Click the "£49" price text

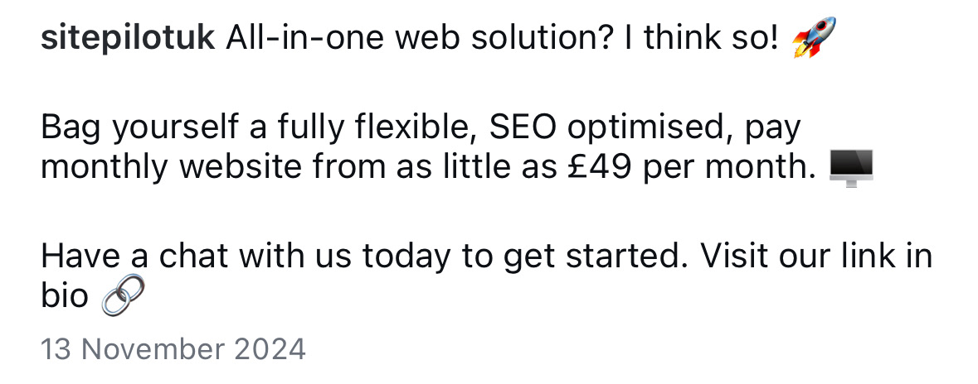(600, 169)
